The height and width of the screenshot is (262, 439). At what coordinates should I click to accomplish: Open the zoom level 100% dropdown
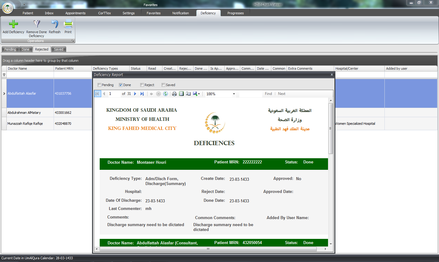pyautogui.click(x=234, y=94)
